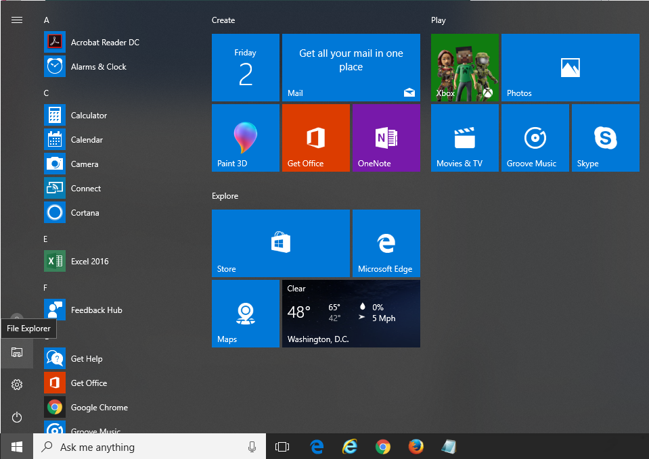Screen dimensions: 649x459
Task: Expand the Start menu navigation pane
Action: pyautogui.click(x=16, y=20)
